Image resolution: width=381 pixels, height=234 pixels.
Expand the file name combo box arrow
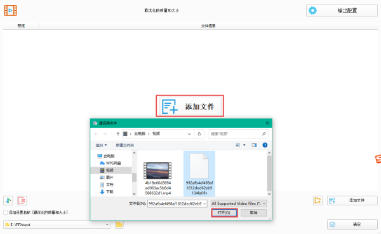[204, 203]
